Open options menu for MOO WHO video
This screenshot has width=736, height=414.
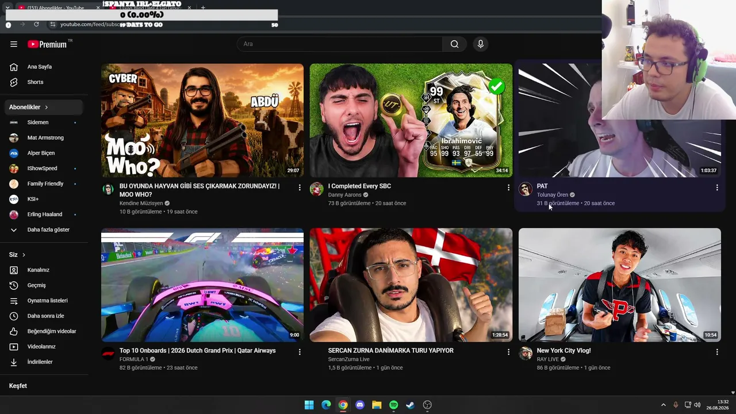pyautogui.click(x=300, y=187)
